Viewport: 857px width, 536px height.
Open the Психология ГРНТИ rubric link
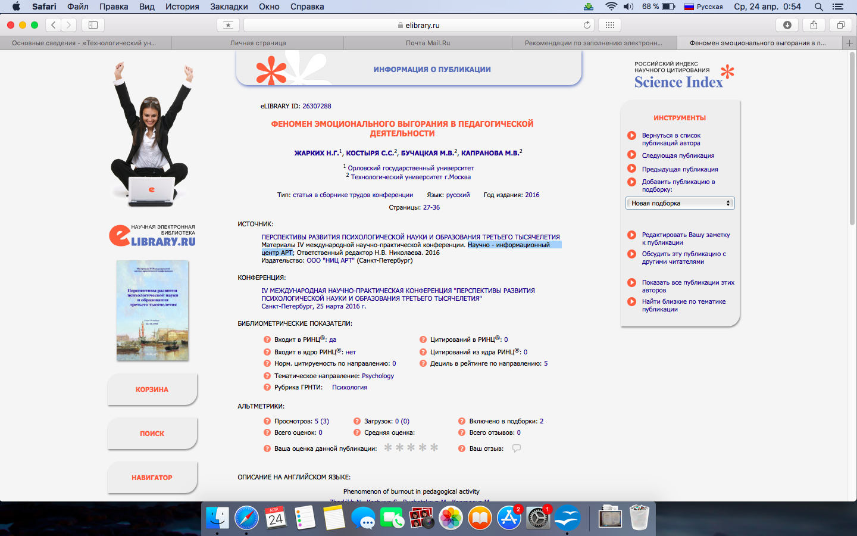(349, 387)
